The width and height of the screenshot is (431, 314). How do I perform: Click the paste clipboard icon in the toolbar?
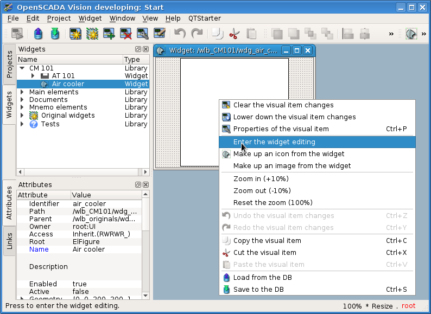tap(251, 34)
